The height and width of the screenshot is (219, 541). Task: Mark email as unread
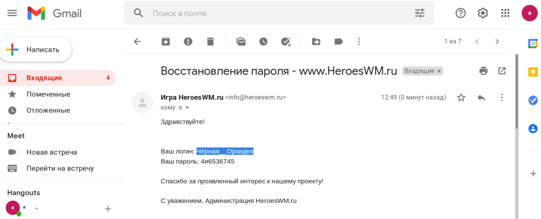click(241, 41)
